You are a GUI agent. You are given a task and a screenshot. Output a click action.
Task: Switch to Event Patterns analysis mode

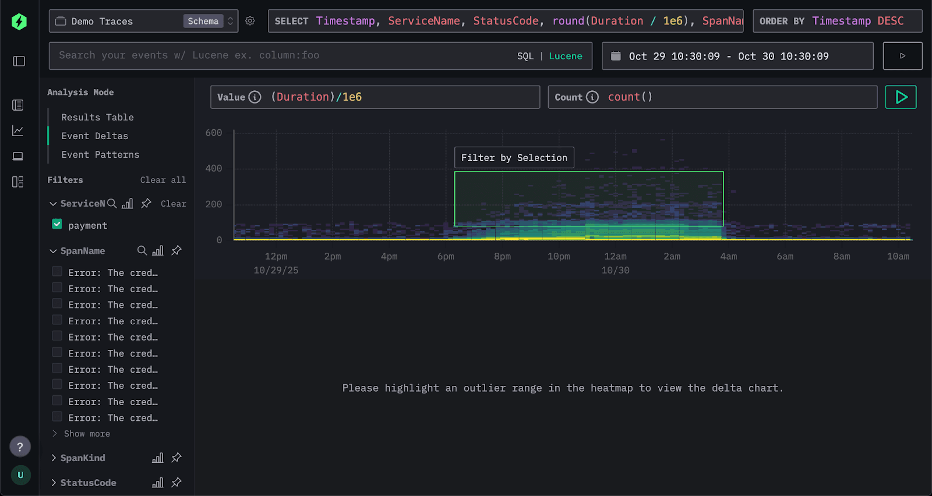(x=100, y=155)
